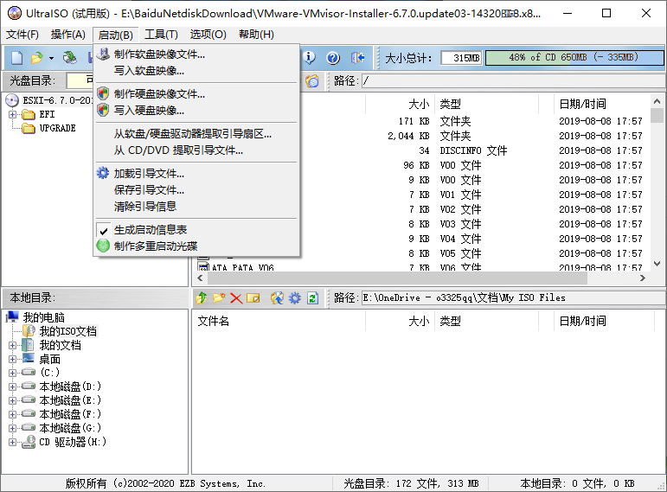
Task: Click the disc 路径 field showing /
Action: (513, 80)
